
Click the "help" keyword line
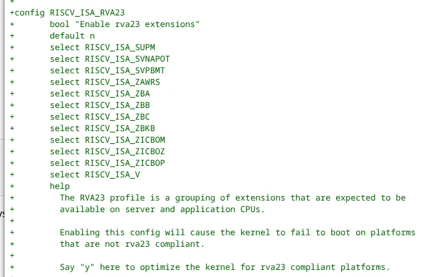60,186
